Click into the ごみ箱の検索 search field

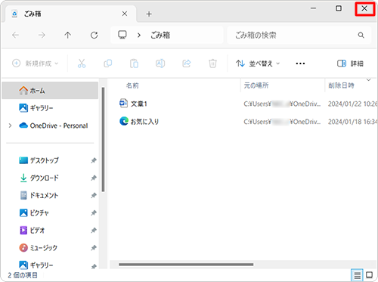pyautogui.click(x=256, y=35)
